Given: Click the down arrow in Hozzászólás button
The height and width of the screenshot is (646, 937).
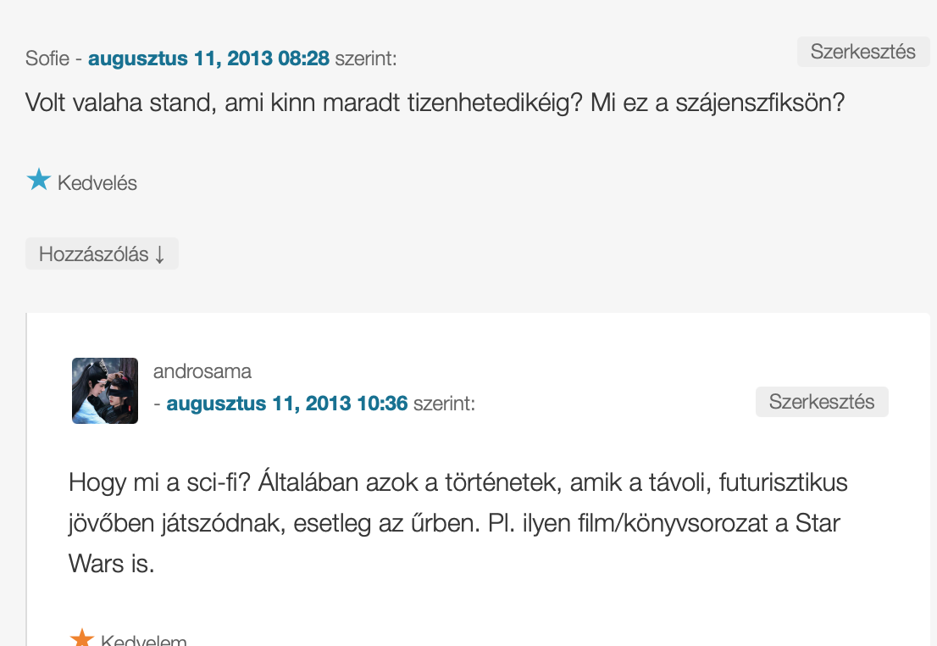Looking at the screenshot, I should point(160,254).
